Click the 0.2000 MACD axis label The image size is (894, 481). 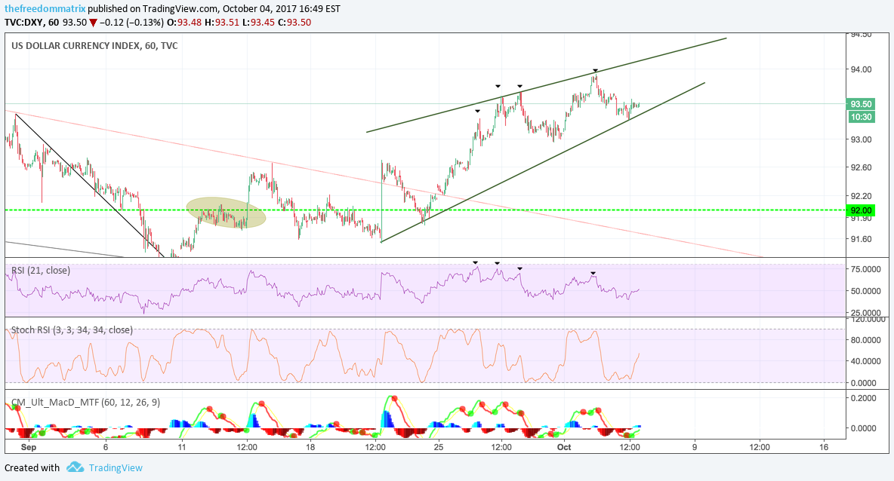point(863,398)
